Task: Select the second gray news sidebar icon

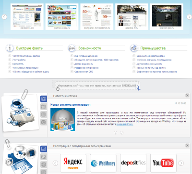Action: click(44, 107)
